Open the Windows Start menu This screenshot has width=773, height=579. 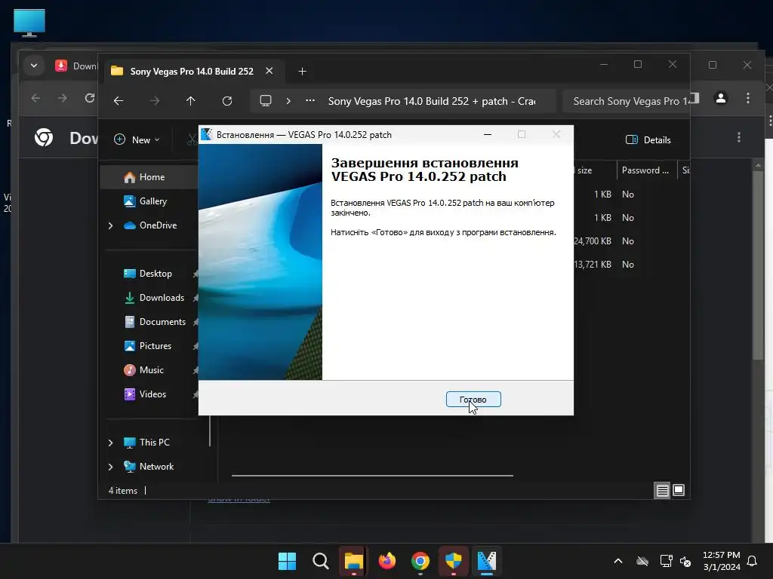click(287, 561)
